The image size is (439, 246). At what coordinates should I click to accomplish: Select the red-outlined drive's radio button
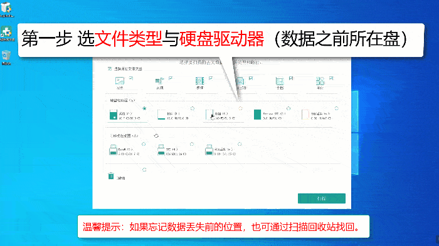(337, 108)
